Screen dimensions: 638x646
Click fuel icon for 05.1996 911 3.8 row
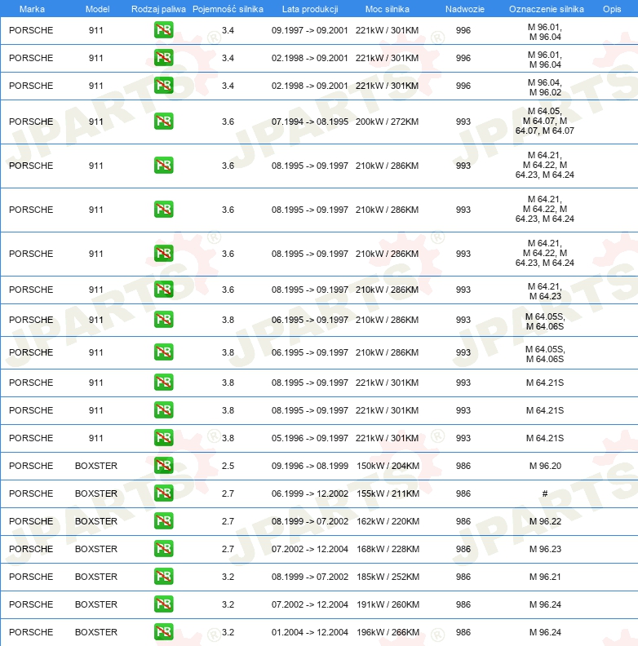(x=164, y=438)
